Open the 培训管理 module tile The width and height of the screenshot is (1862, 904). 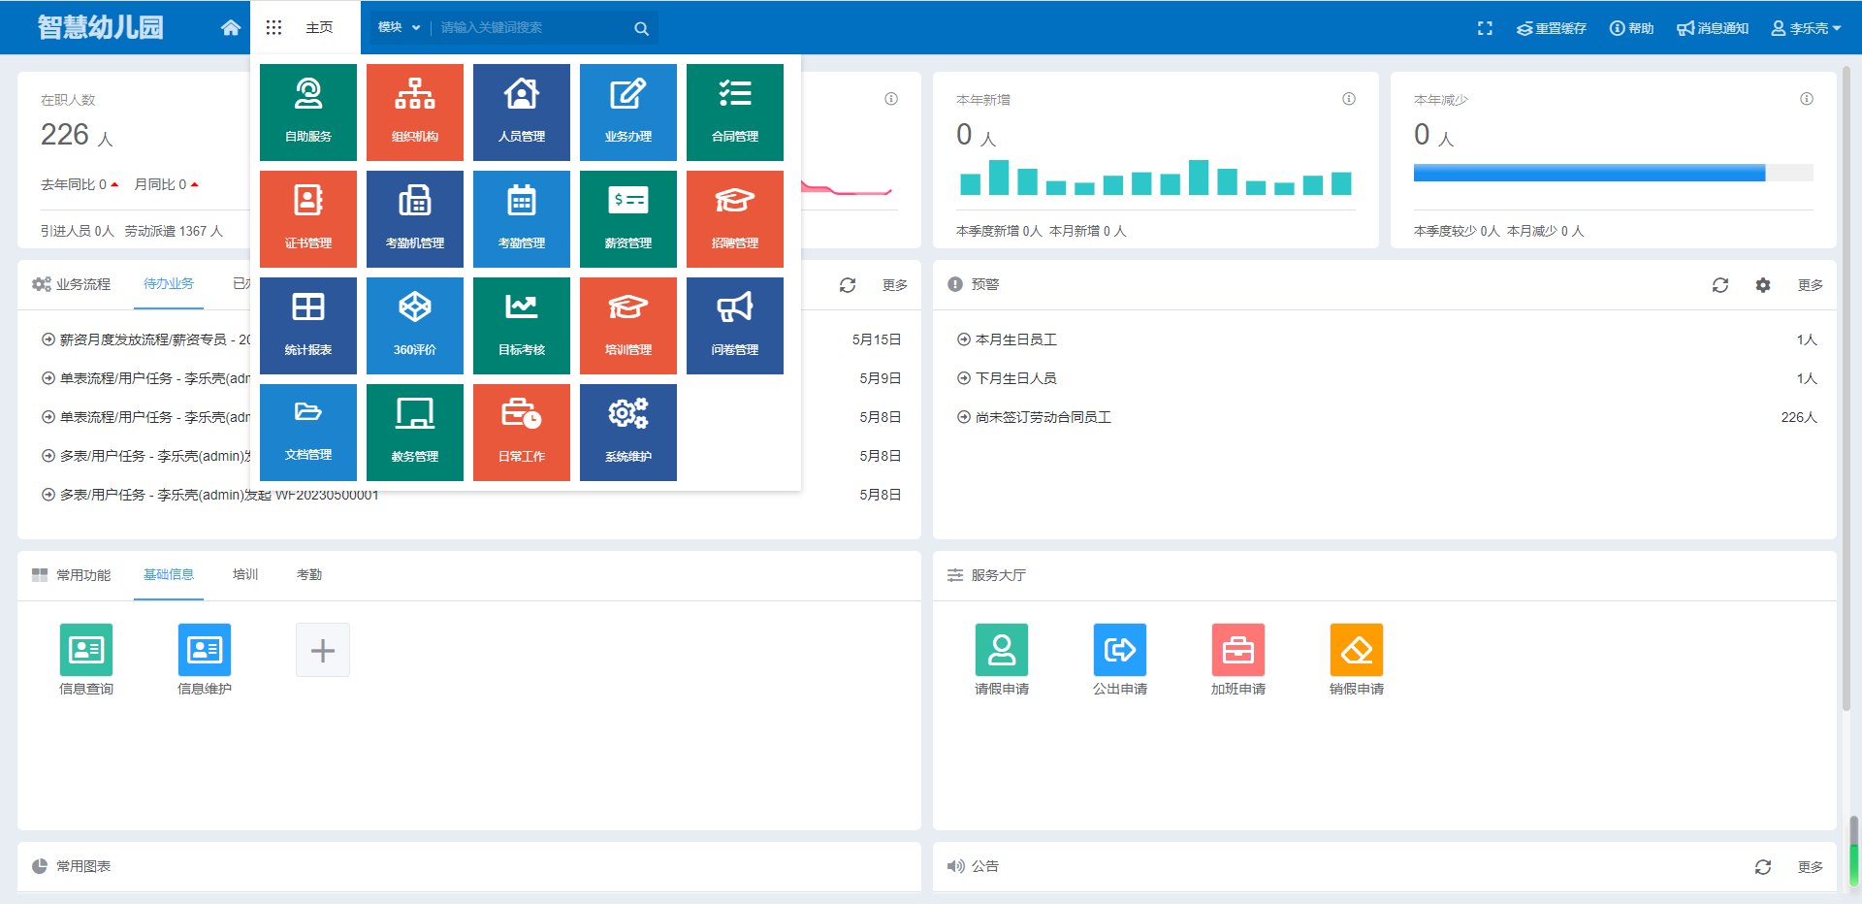pyautogui.click(x=628, y=326)
